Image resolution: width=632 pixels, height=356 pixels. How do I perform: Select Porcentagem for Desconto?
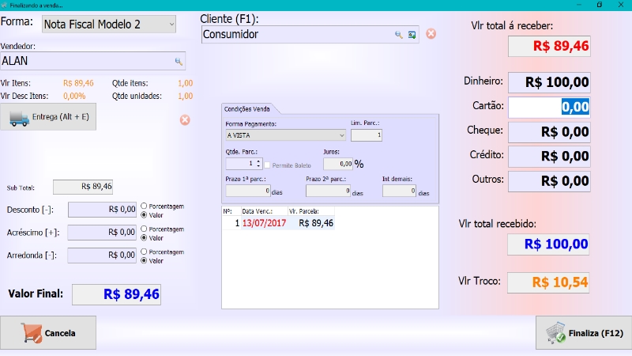[x=144, y=206]
